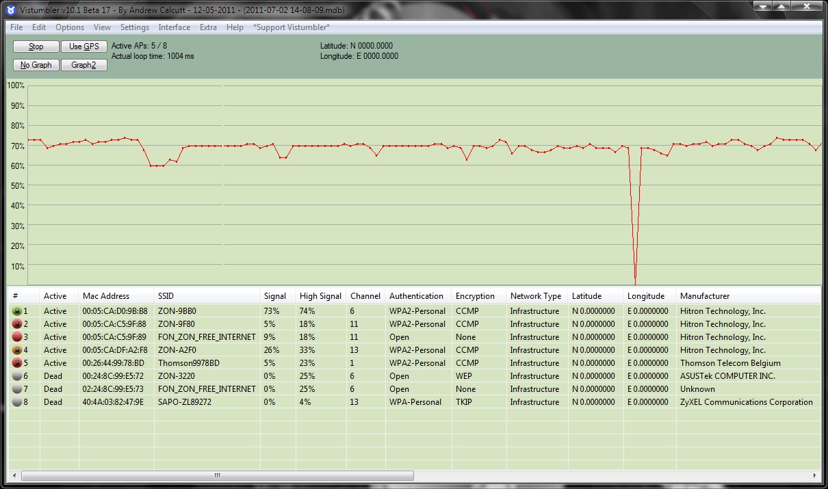Open the Extra menu

tap(209, 27)
